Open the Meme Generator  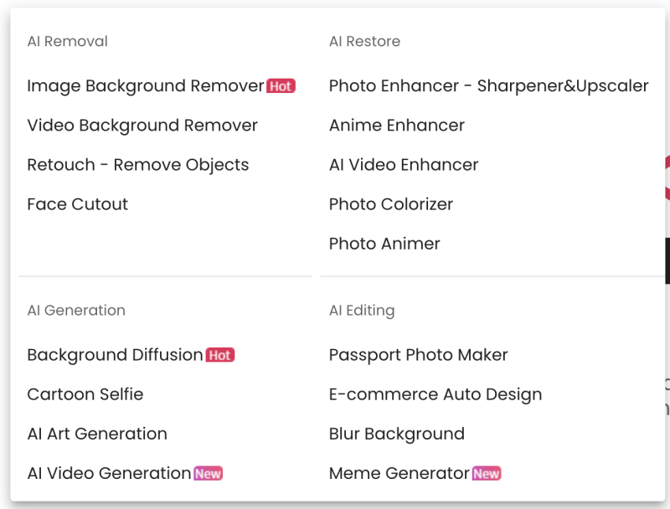coord(399,473)
